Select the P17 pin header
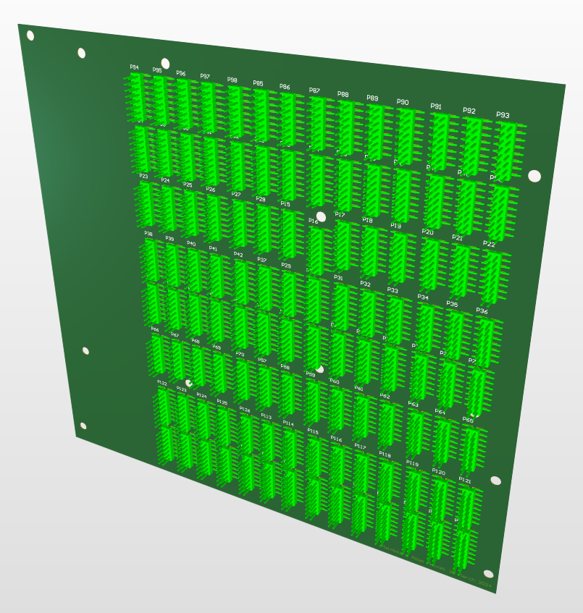The image size is (583, 613). coord(342,246)
